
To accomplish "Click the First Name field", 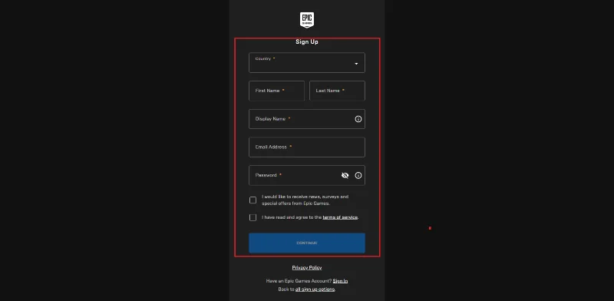I will pyautogui.click(x=276, y=91).
